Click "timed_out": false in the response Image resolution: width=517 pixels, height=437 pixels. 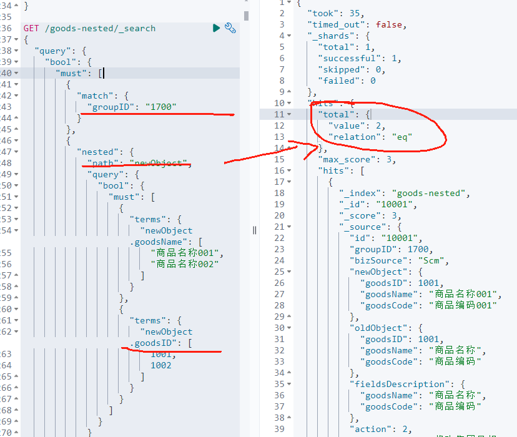(357, 25)
